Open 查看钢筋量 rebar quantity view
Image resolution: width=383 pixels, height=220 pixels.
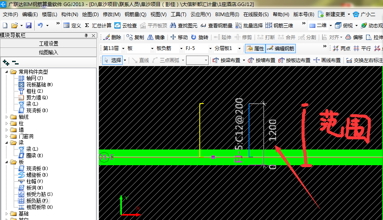pos(217,25)
